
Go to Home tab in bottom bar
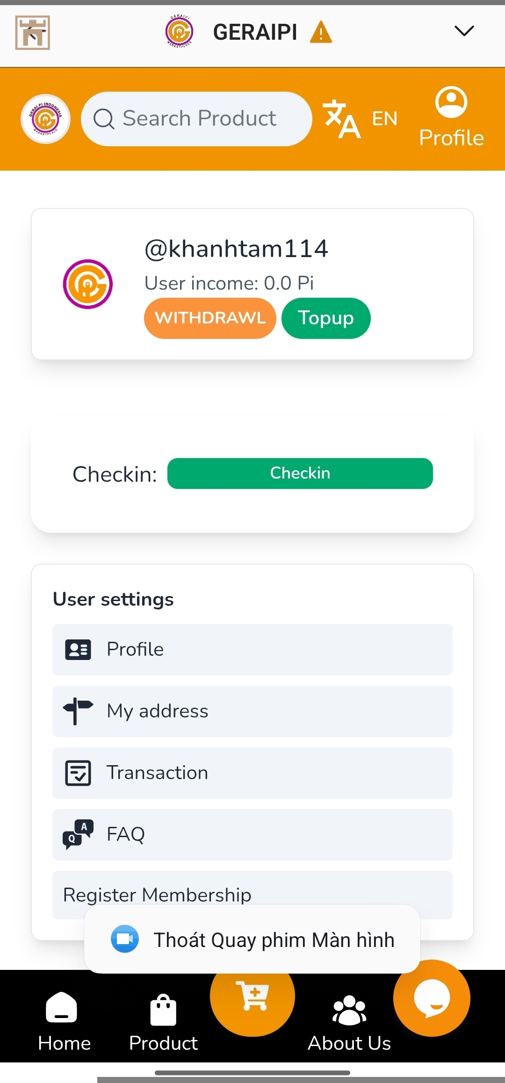[x=64, y=1023]
